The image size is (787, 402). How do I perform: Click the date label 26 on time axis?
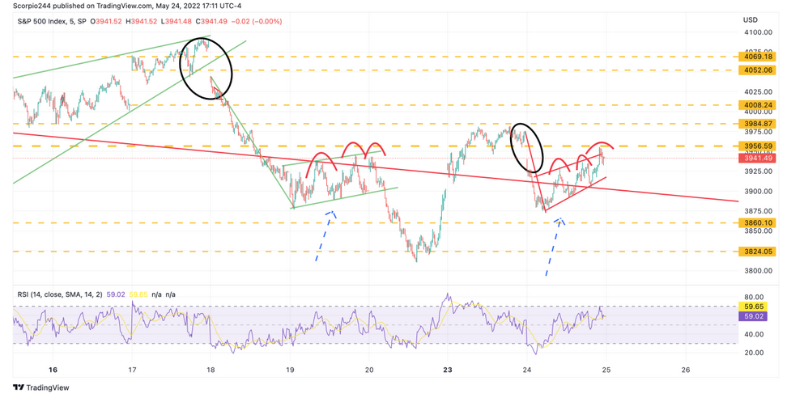[x=686, y=370]
